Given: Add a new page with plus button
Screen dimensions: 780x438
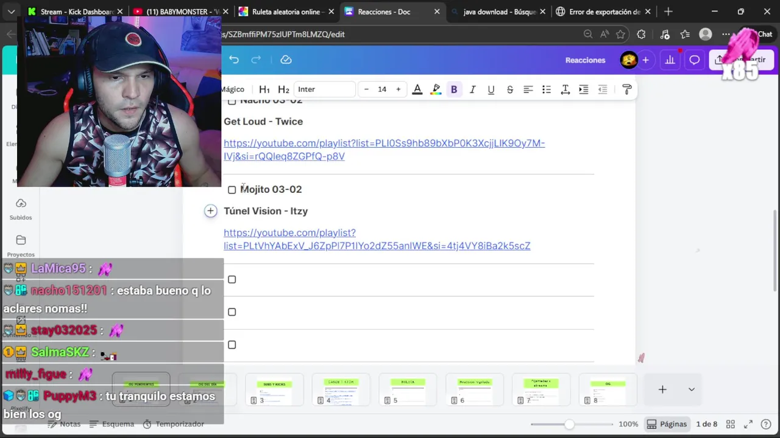Looking at the screenshot, I should point(662,389).
